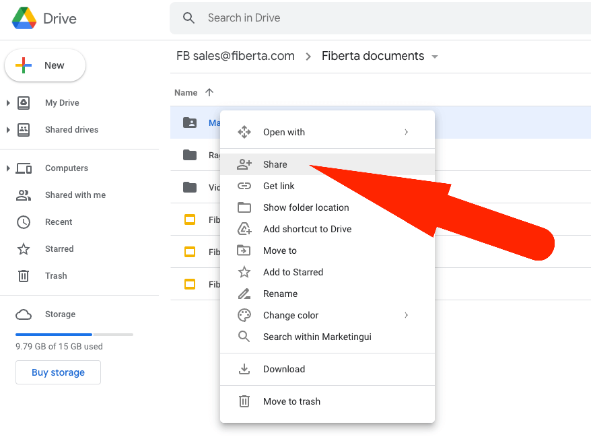Click the magnifier icon in search bar
The width and height of the screenshot is (591, 441).
[188, 18]
